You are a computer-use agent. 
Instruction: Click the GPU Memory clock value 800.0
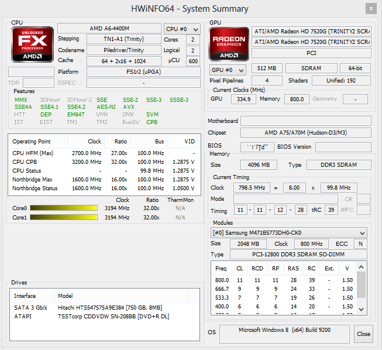(x=297, y=99)
